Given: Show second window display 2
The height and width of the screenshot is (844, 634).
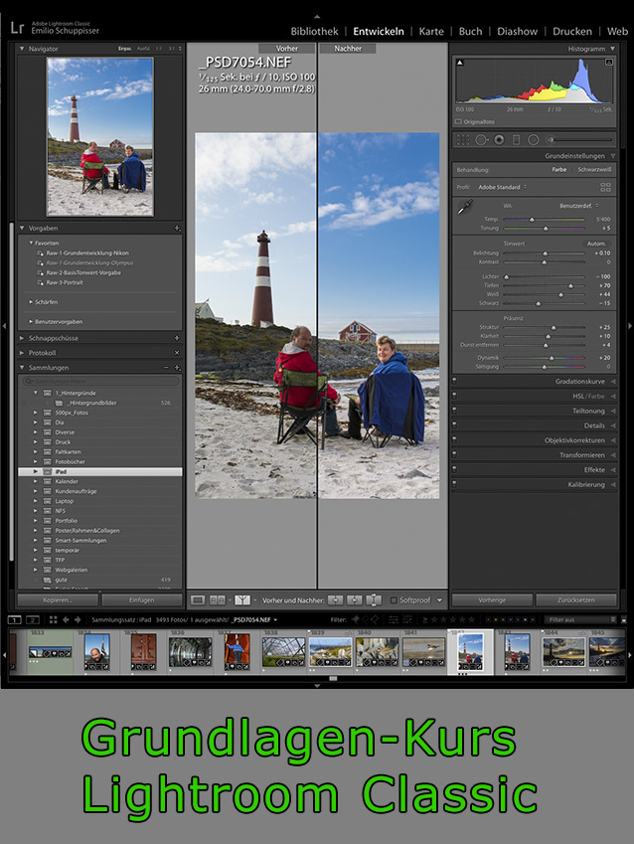Looking at the screenshot, I should pos(33,619).
